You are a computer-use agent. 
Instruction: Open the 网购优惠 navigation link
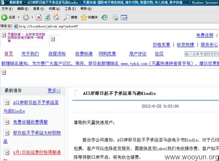(107, 54)
